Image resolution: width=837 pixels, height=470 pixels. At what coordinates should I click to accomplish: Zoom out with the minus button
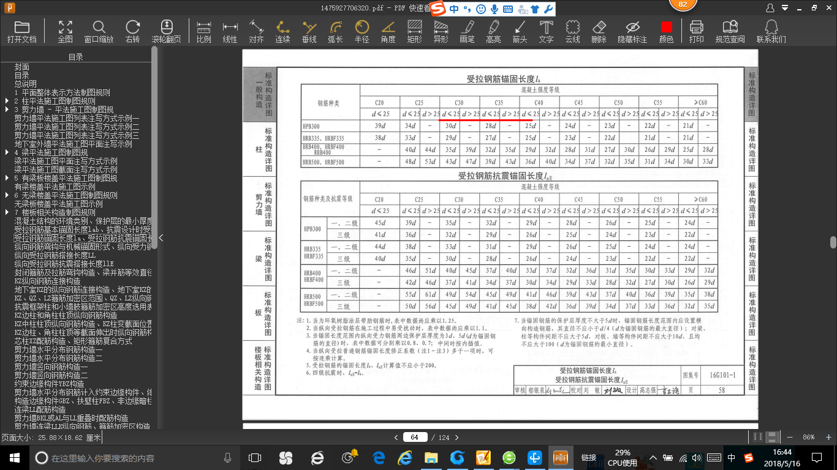(789, 438)
